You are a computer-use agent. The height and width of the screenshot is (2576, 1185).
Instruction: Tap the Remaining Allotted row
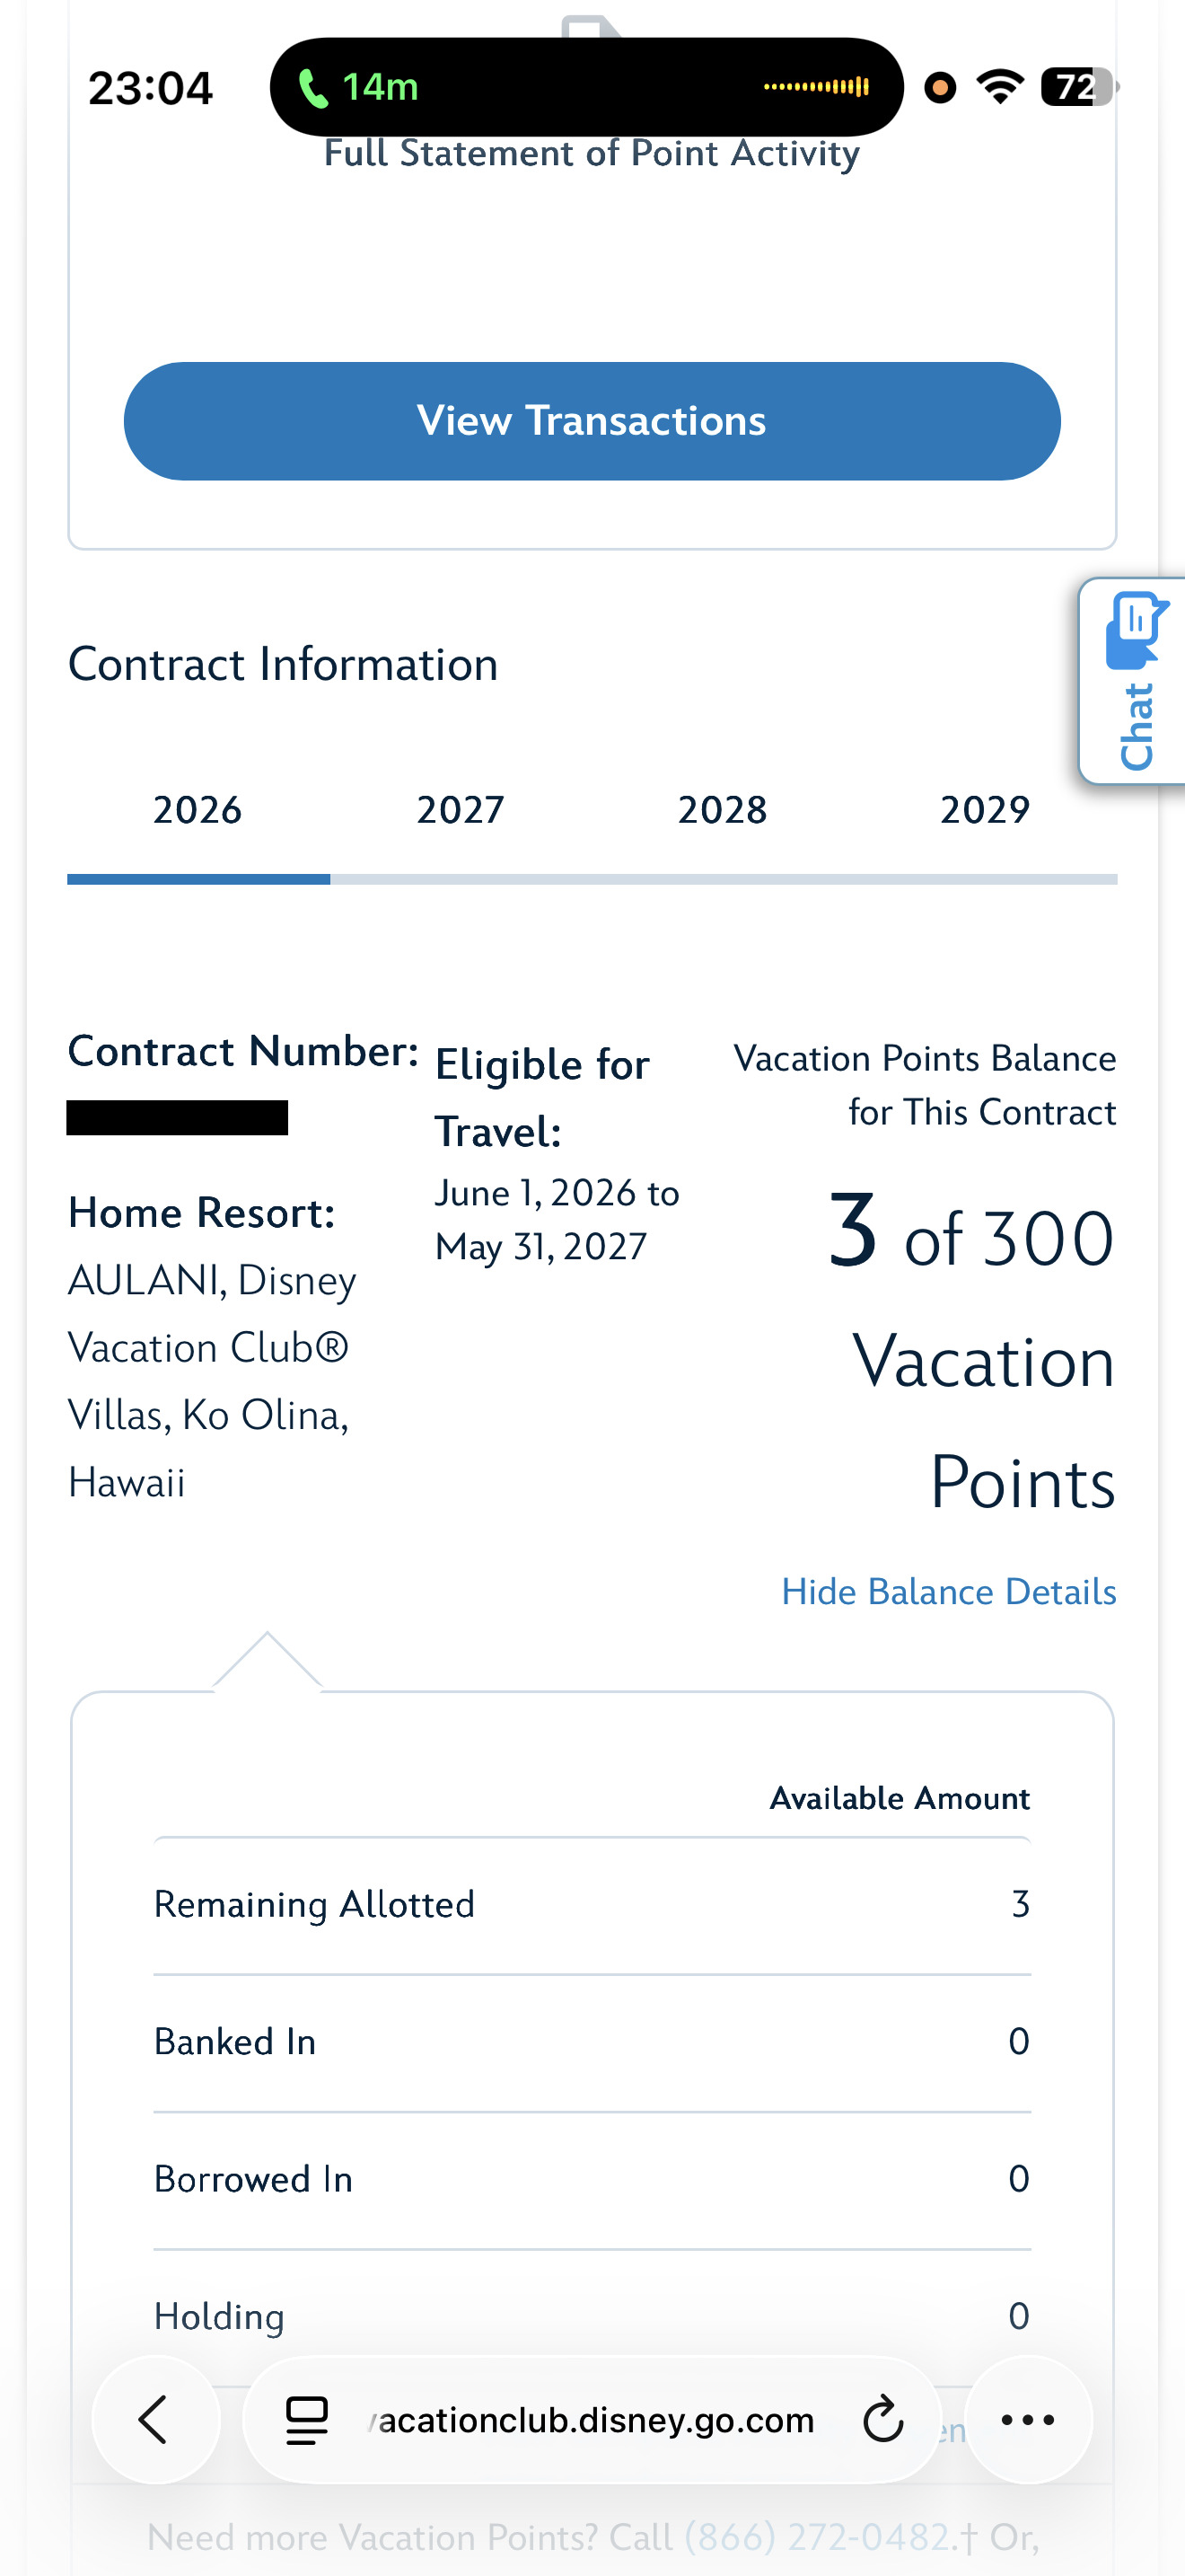[592, 1905]
